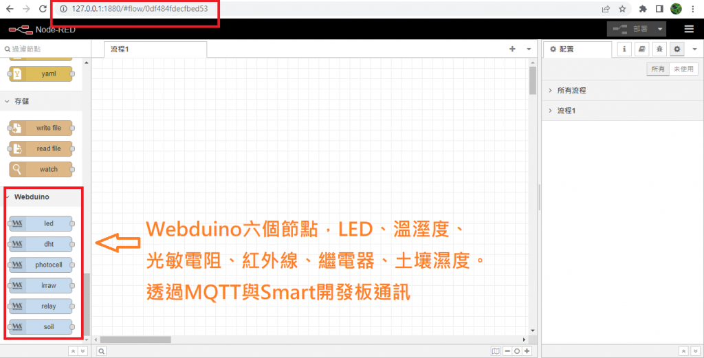Expand all palette categories button
Image resolution: width=704 pixels, height=358 pixels.
click(82, 351)
